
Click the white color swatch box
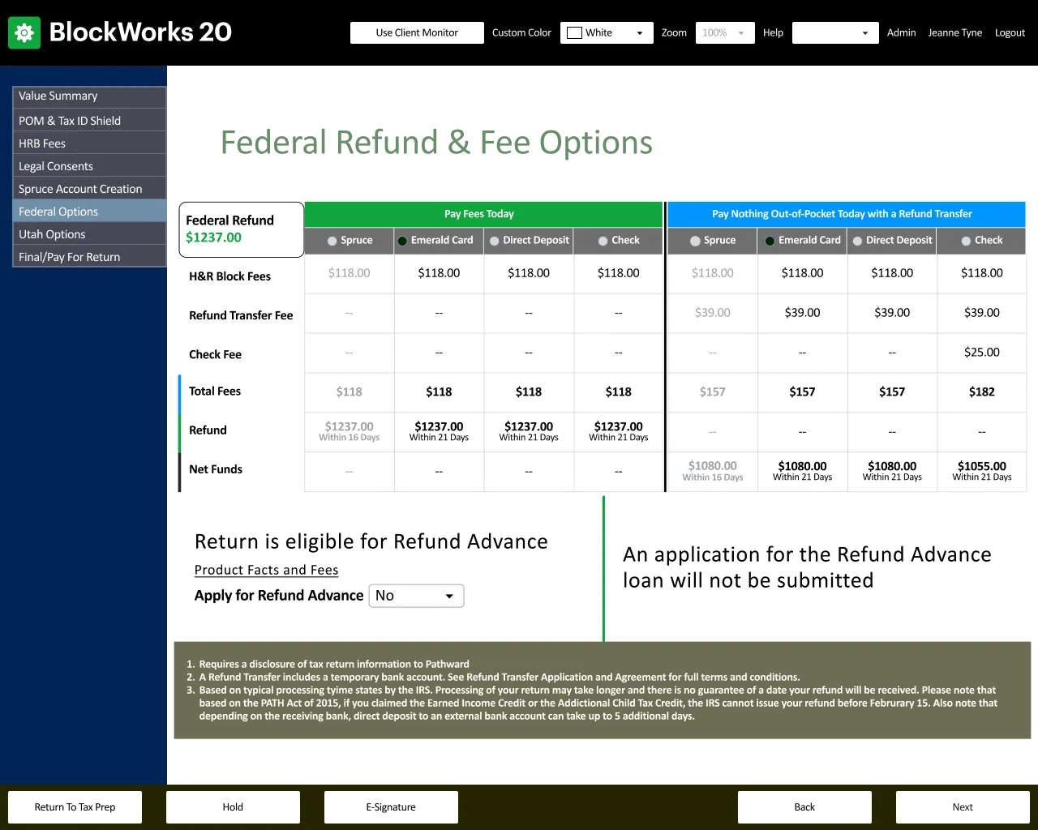(575, 33)
